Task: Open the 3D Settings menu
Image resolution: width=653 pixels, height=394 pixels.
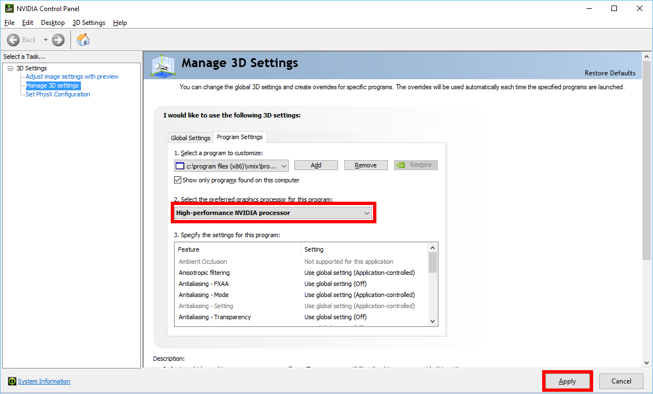Action: [x=89, y=23]
